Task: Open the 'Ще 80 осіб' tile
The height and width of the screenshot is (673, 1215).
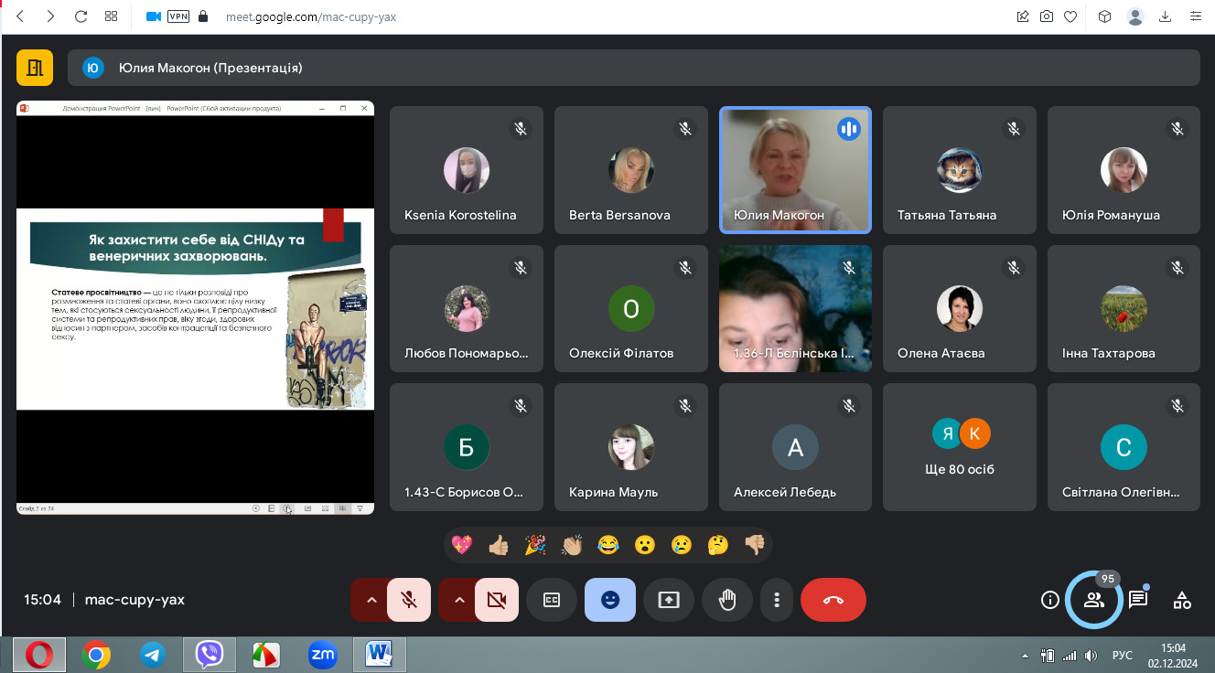Action: pos(960,446)
